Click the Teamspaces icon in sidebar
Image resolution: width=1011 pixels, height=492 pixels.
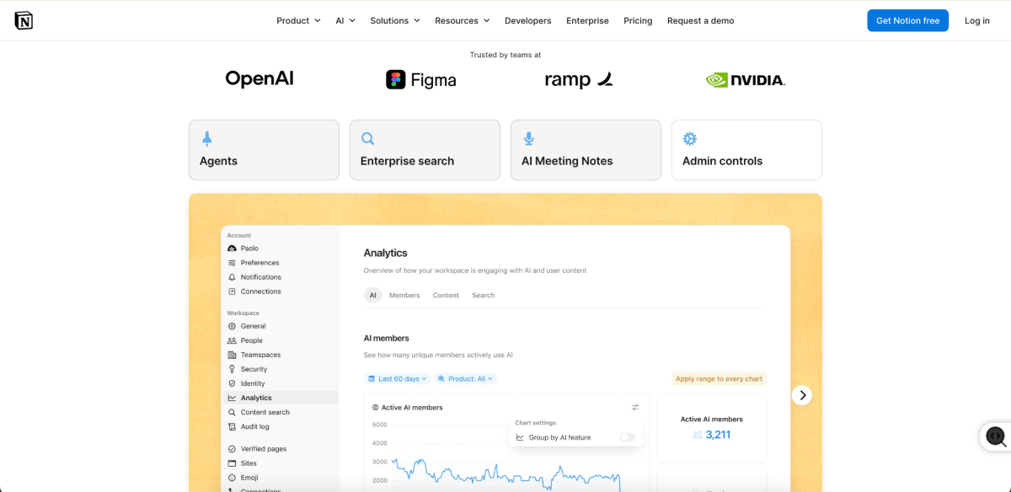coord(232,355)
